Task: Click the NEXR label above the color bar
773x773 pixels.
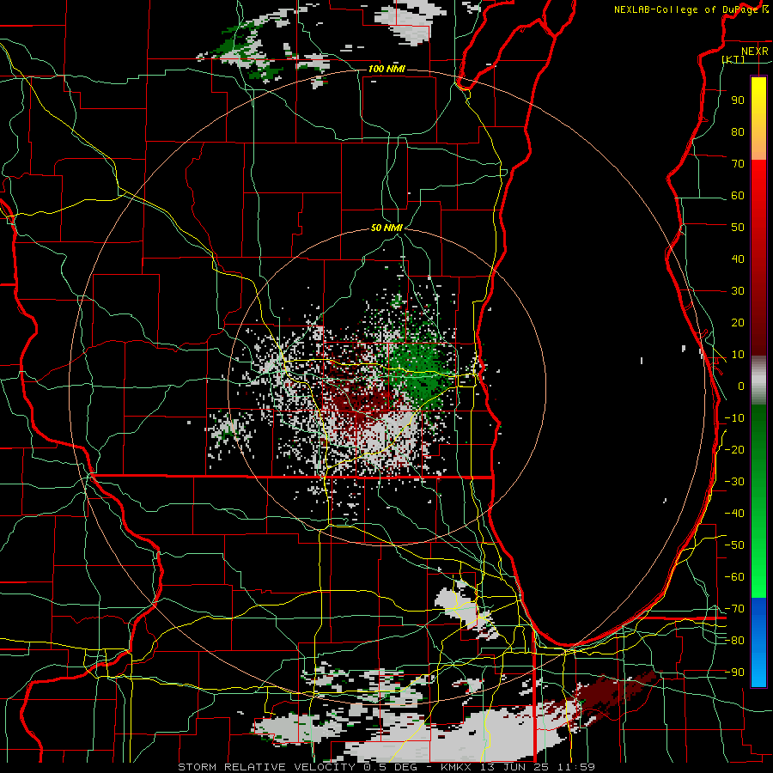Action: [755, 52]
